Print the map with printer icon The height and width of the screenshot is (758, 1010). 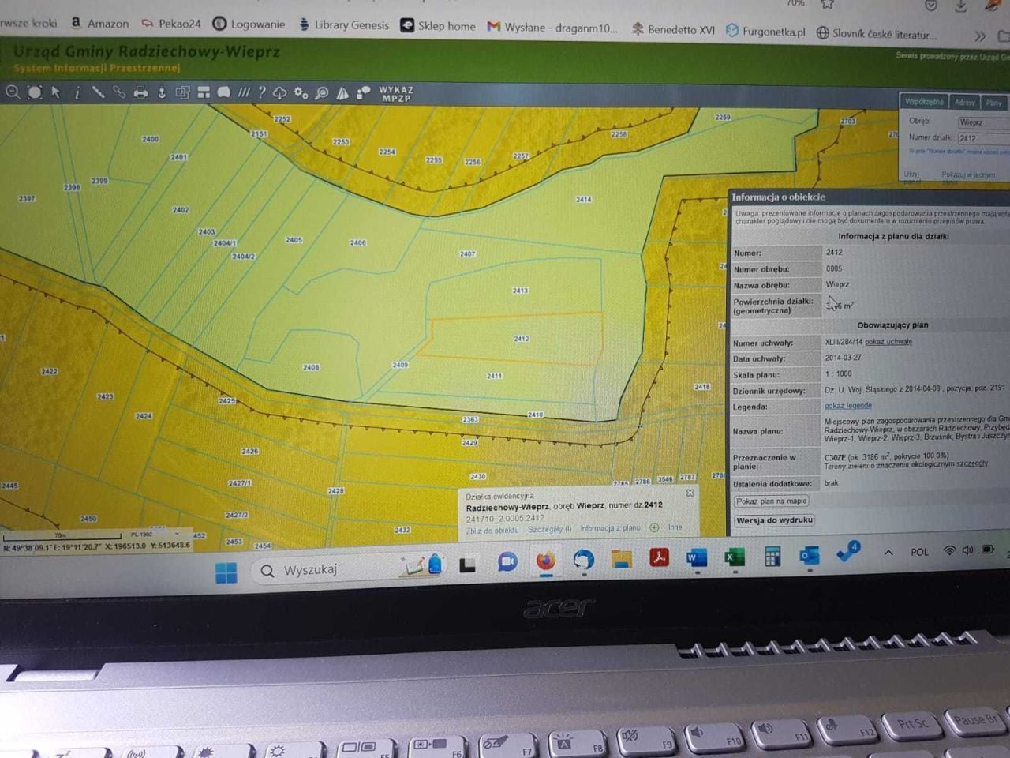pyautogui.click(x=140, y=92)
